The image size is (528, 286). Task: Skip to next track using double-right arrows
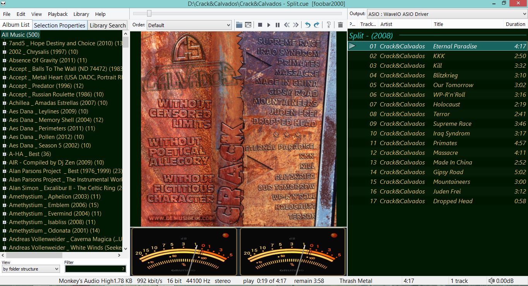click(296, 25)
